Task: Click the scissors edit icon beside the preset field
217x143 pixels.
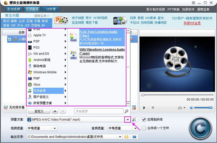Action: (134, 120)
